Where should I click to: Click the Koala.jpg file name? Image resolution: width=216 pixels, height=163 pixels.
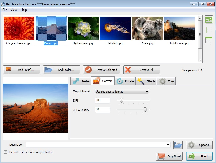click(x=147, y=43)
